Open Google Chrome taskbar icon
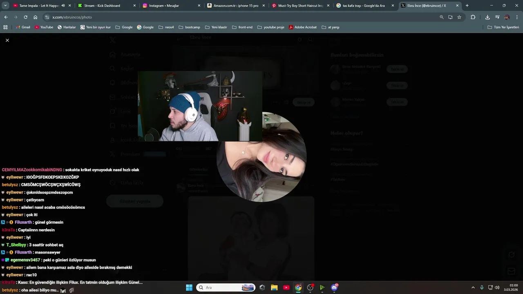 tap(298, 287)
